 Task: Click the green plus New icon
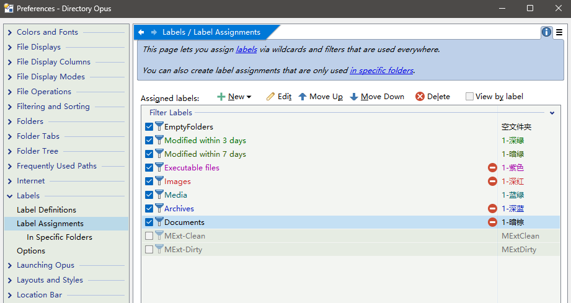(x=221, y=97)
